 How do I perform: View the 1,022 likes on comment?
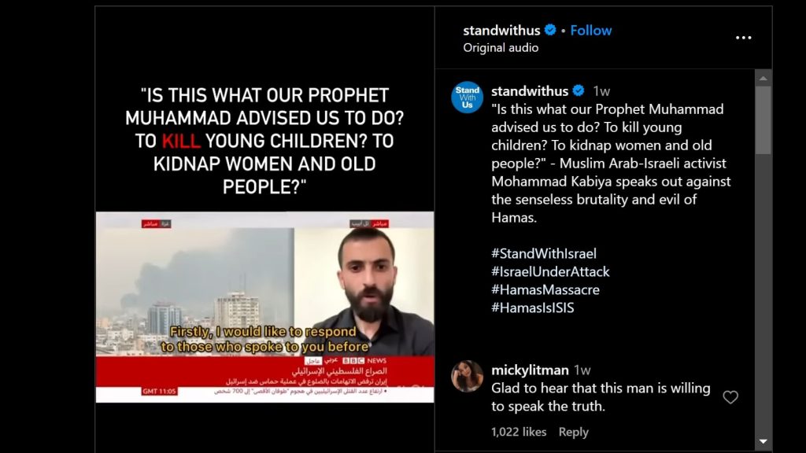click(x=519, y=432)
